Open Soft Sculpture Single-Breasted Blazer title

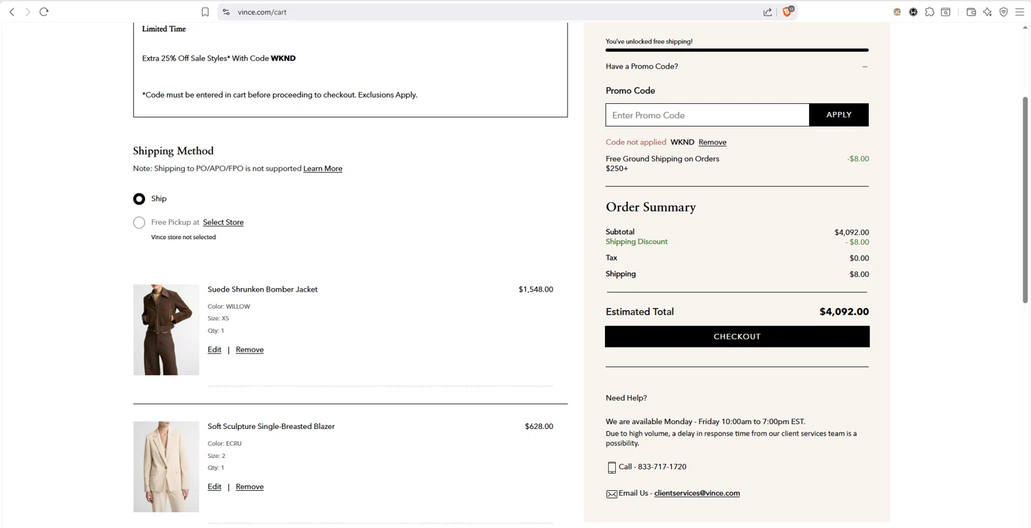point(271,426)
